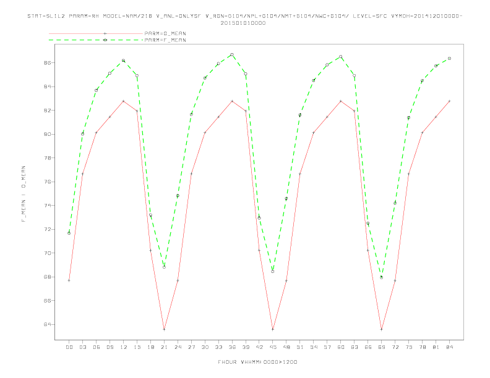490x378 pixels.
Task: Click the PARM=F_MEAN legend label
Action: pos(165,40)
